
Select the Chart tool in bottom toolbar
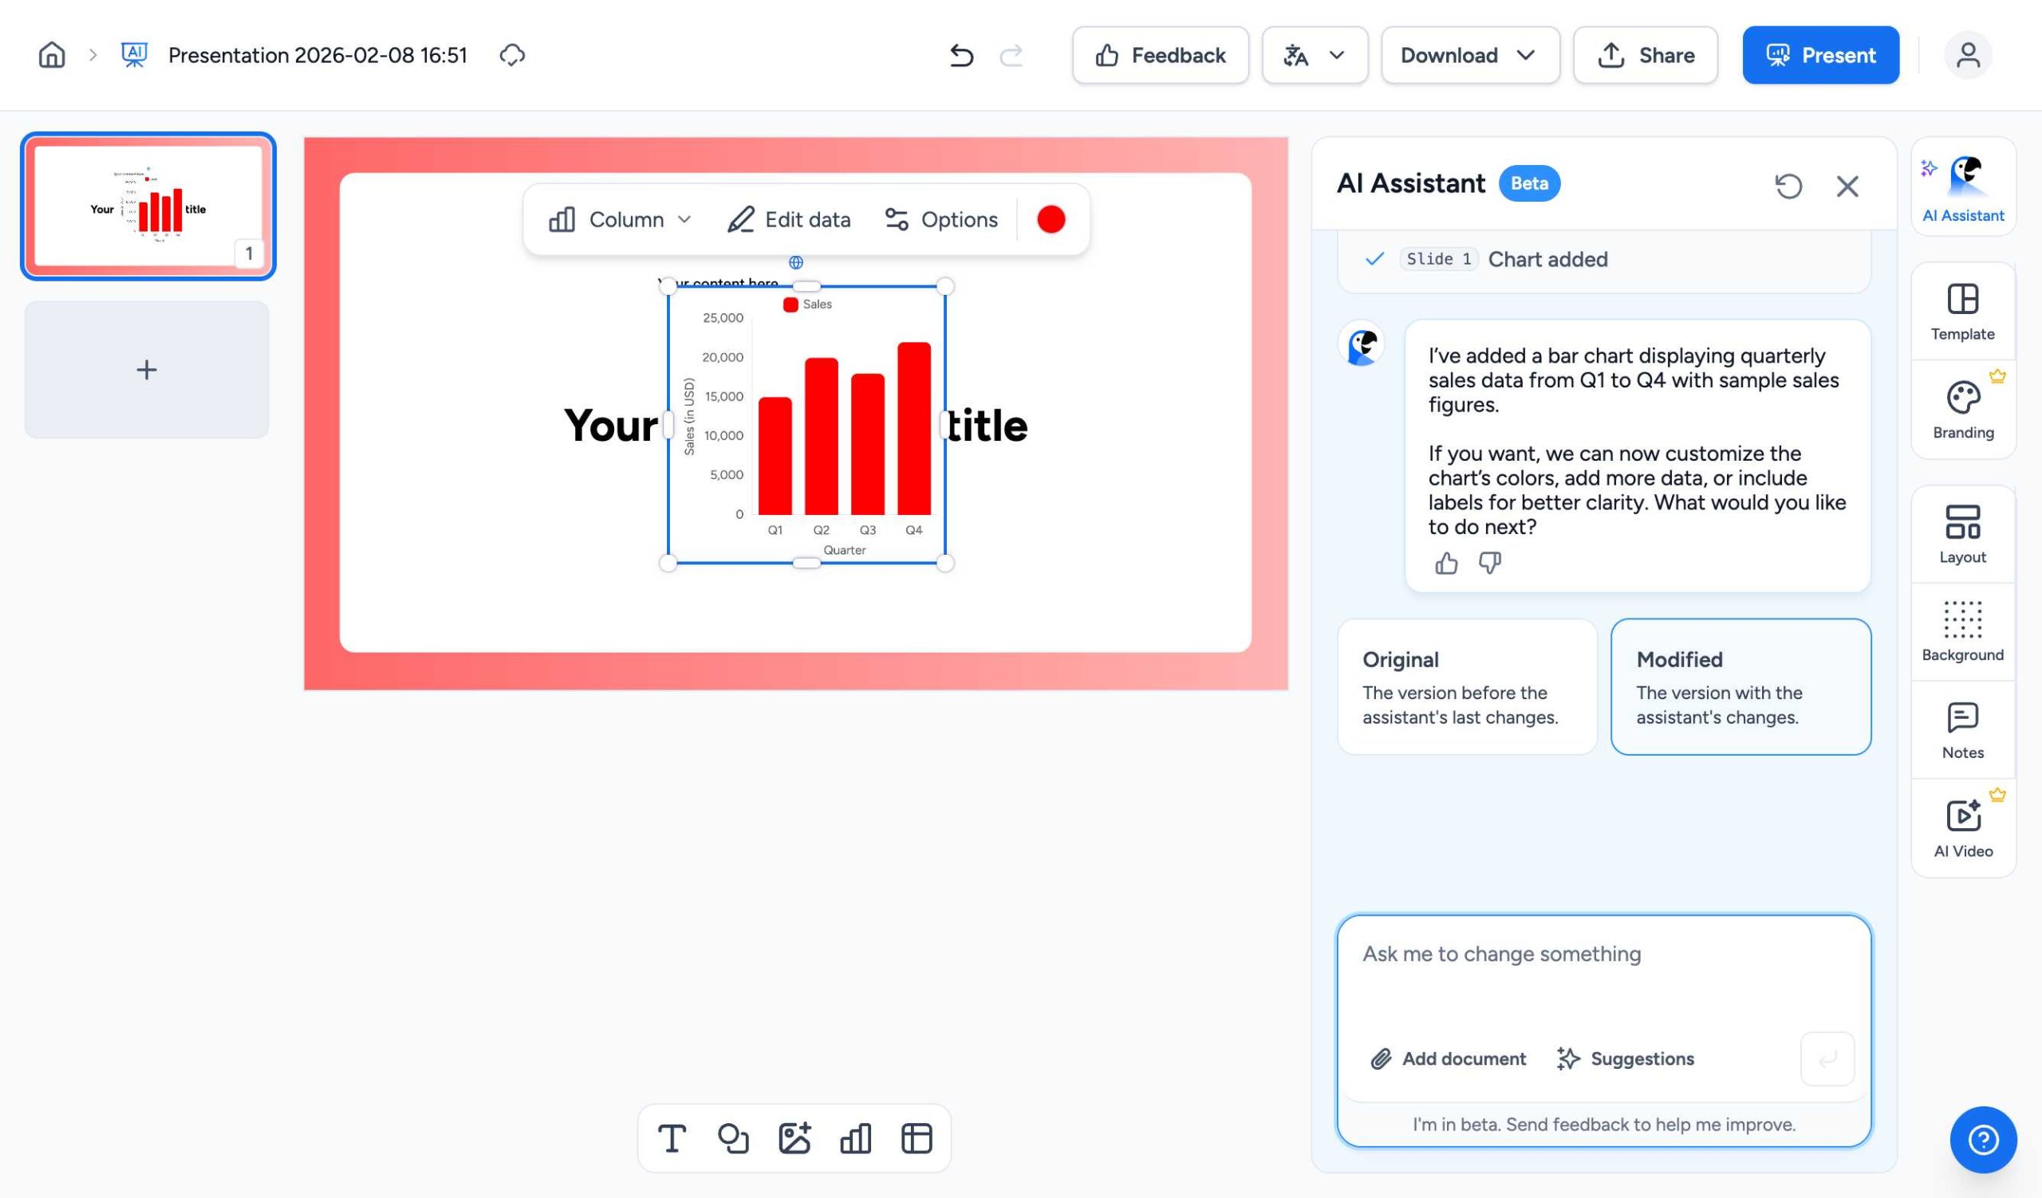pyautogui.click(x=855, y=1139)
